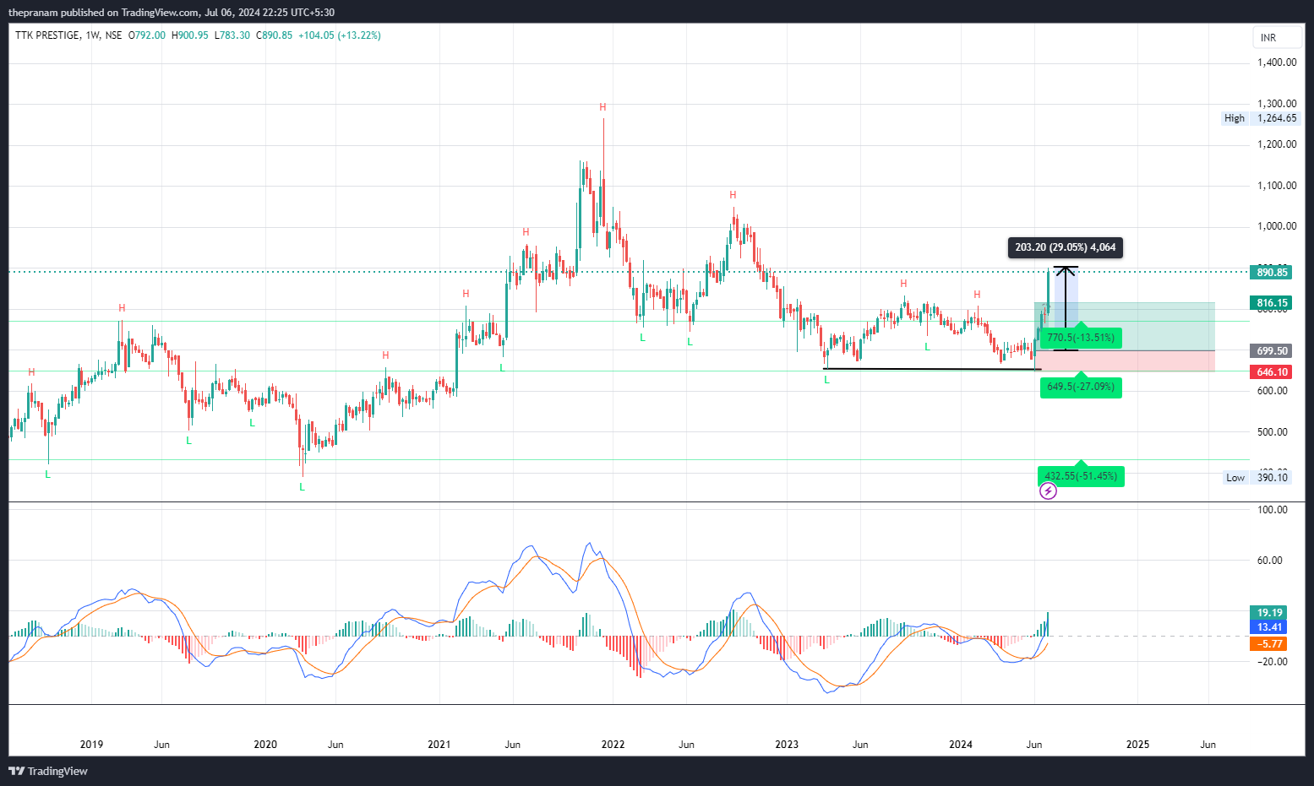This screenshot has width=1314, height=786.
Task: Click the 1,300.00 price scale label
Action: 1277,104
